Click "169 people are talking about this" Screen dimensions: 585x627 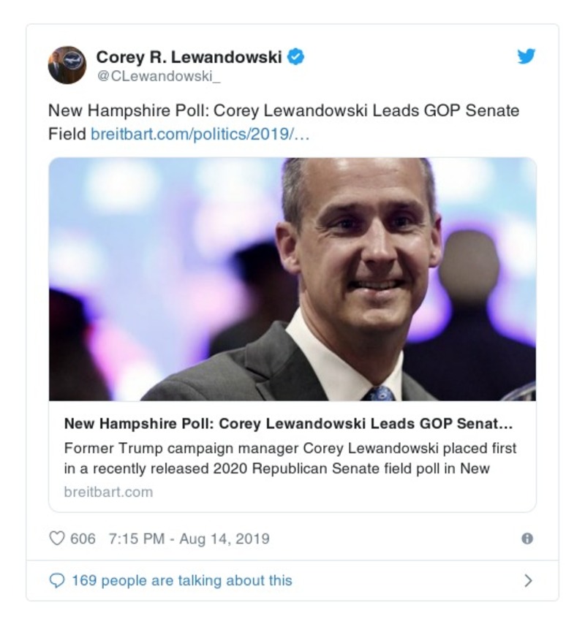181,581
